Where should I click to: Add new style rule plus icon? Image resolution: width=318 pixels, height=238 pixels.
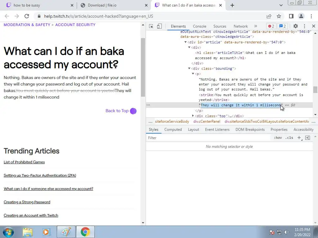pyautogui.click(x=299, y=138)
